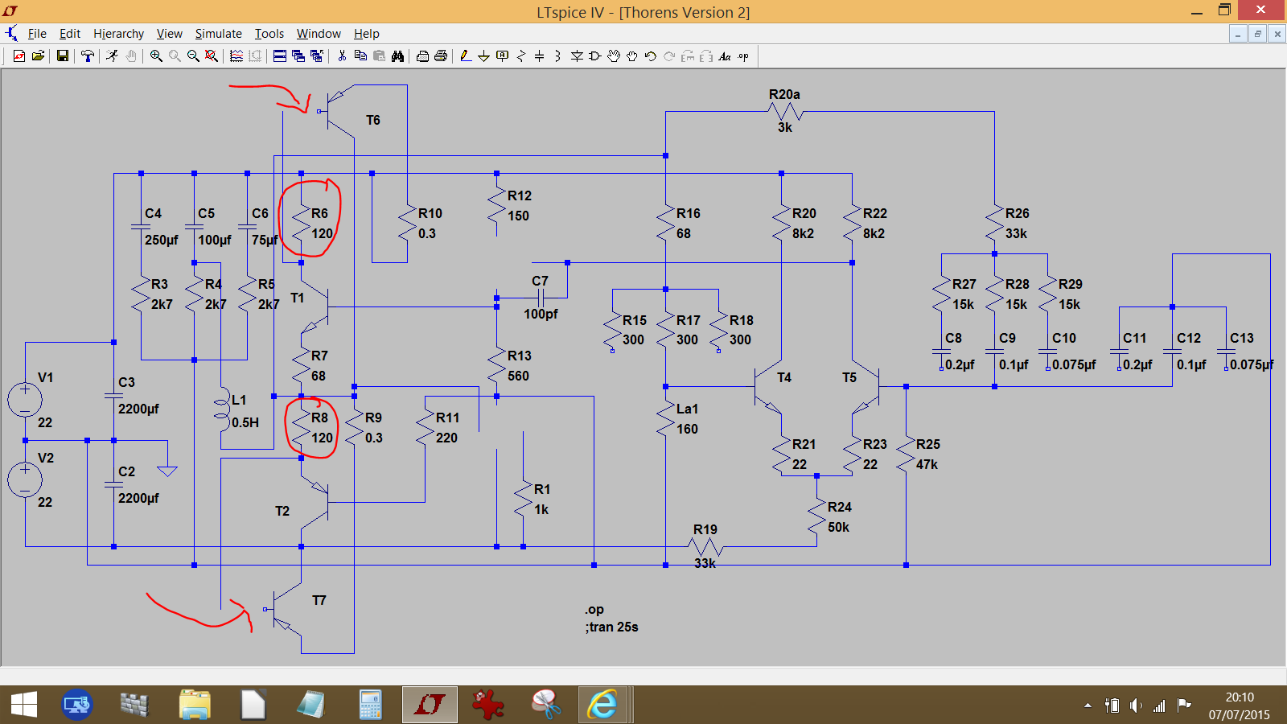Click the 'R19' resistor label
The image size is (1287, 724).
[705, 529]
